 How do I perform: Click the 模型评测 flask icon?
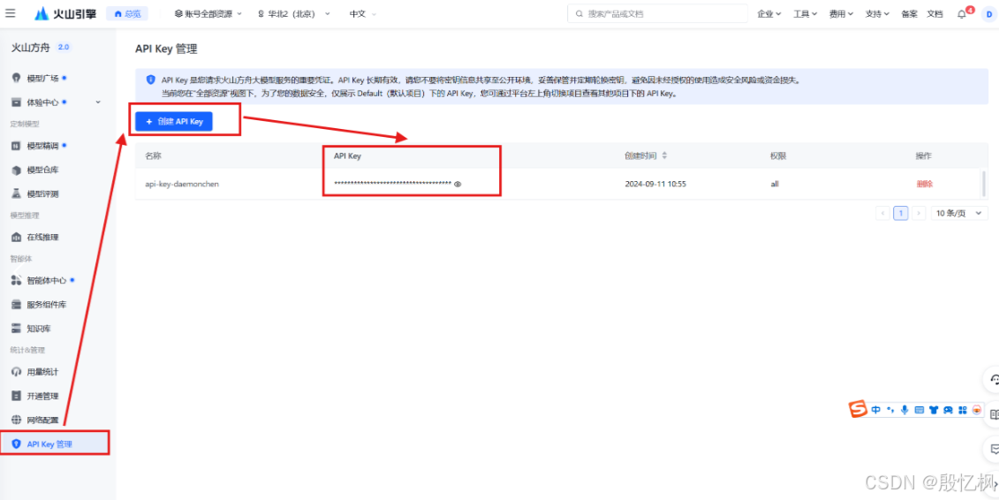[x=17, y=193]
